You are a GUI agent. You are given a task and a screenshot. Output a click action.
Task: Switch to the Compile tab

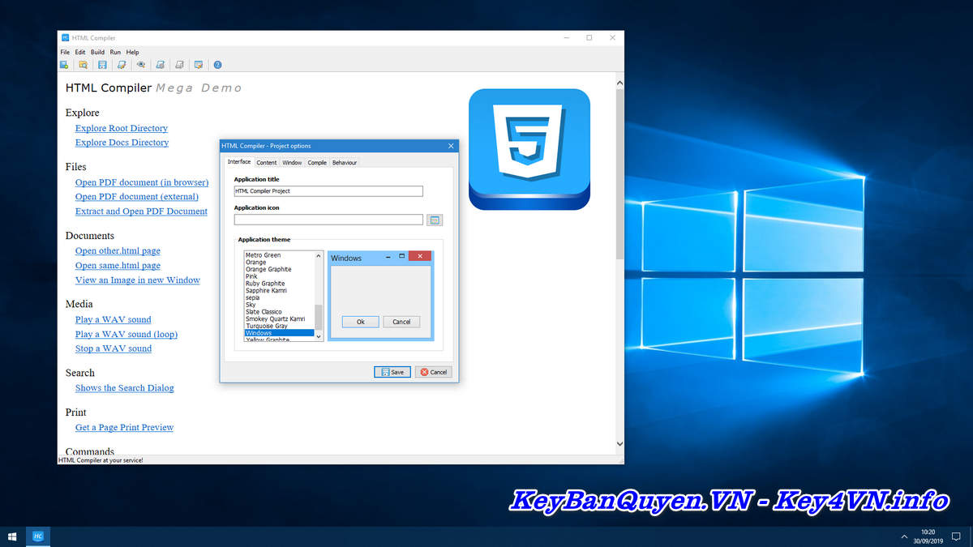pos(317,163)
